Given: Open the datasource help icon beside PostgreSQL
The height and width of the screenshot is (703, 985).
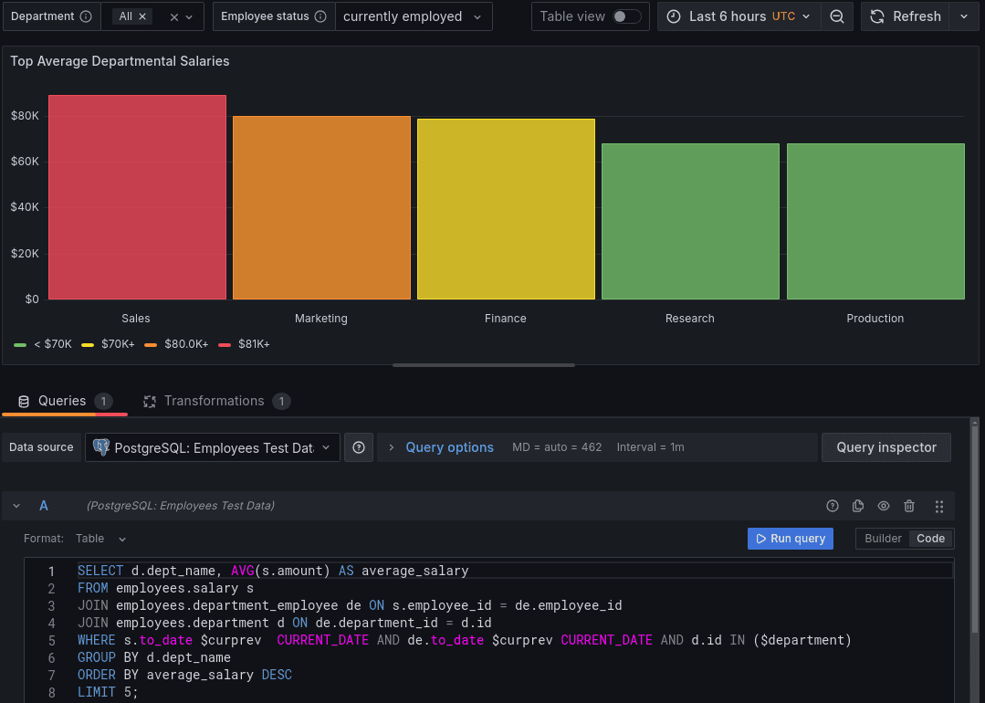Looking at the screenshot, I should pyautogui.click(x=358, y=447).
